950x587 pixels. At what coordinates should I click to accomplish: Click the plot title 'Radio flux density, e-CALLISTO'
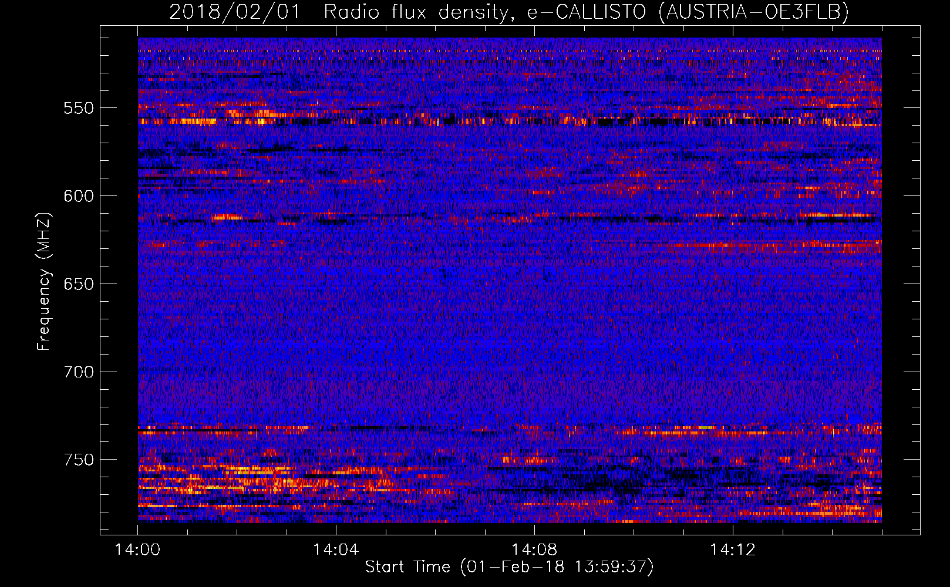[485, 12]
